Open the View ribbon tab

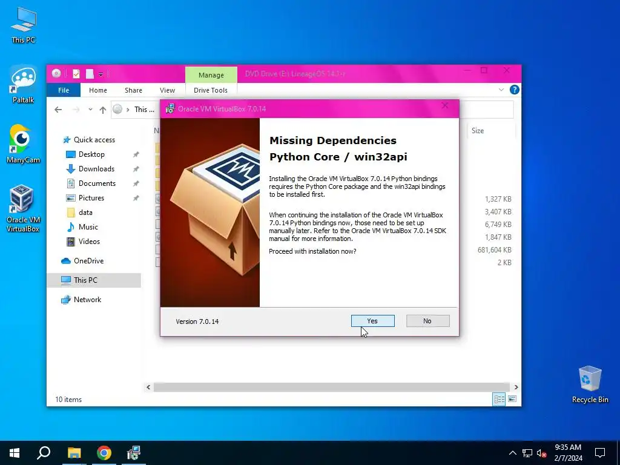click(x=167, y=90)
